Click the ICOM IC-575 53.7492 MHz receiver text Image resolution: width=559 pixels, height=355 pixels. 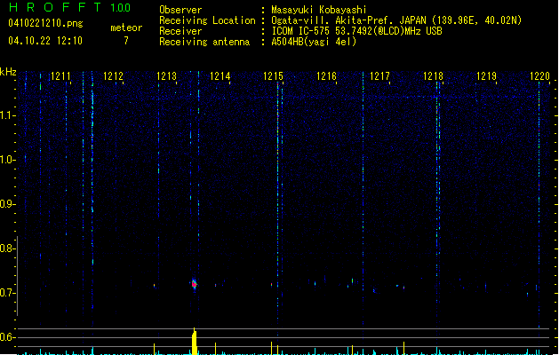(x=357, y=31)
